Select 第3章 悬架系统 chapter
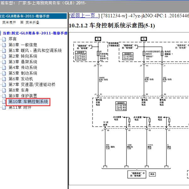189x189 pixels. pos(23,62)
